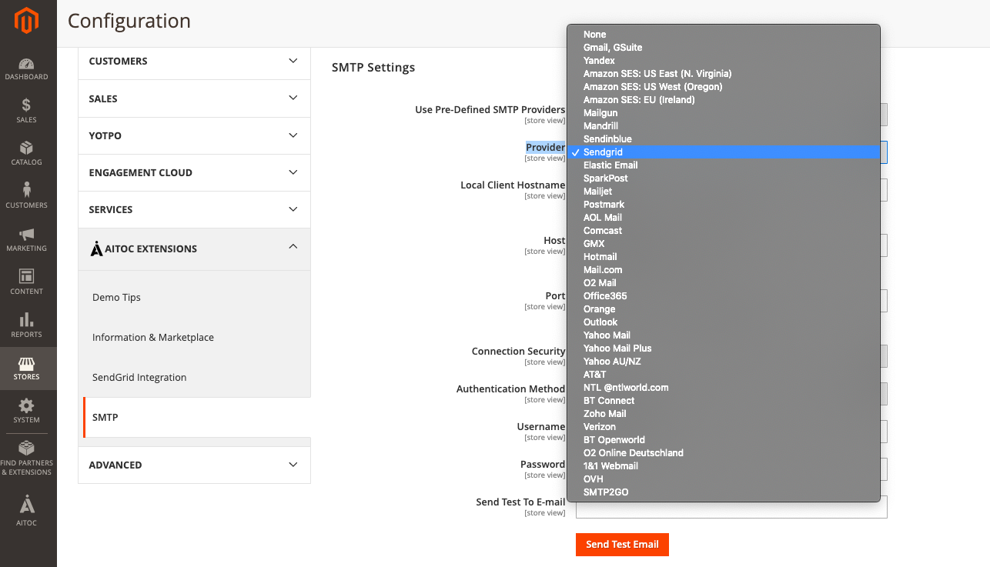Choose BT Connect provider
The width and height of the screenshot is (990, 567).
[724, 401]
